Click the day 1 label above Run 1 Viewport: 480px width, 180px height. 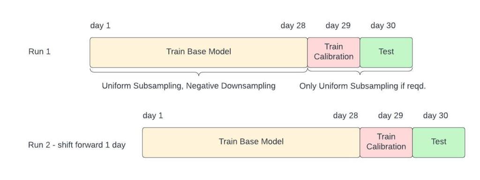[x=100, y=25]
